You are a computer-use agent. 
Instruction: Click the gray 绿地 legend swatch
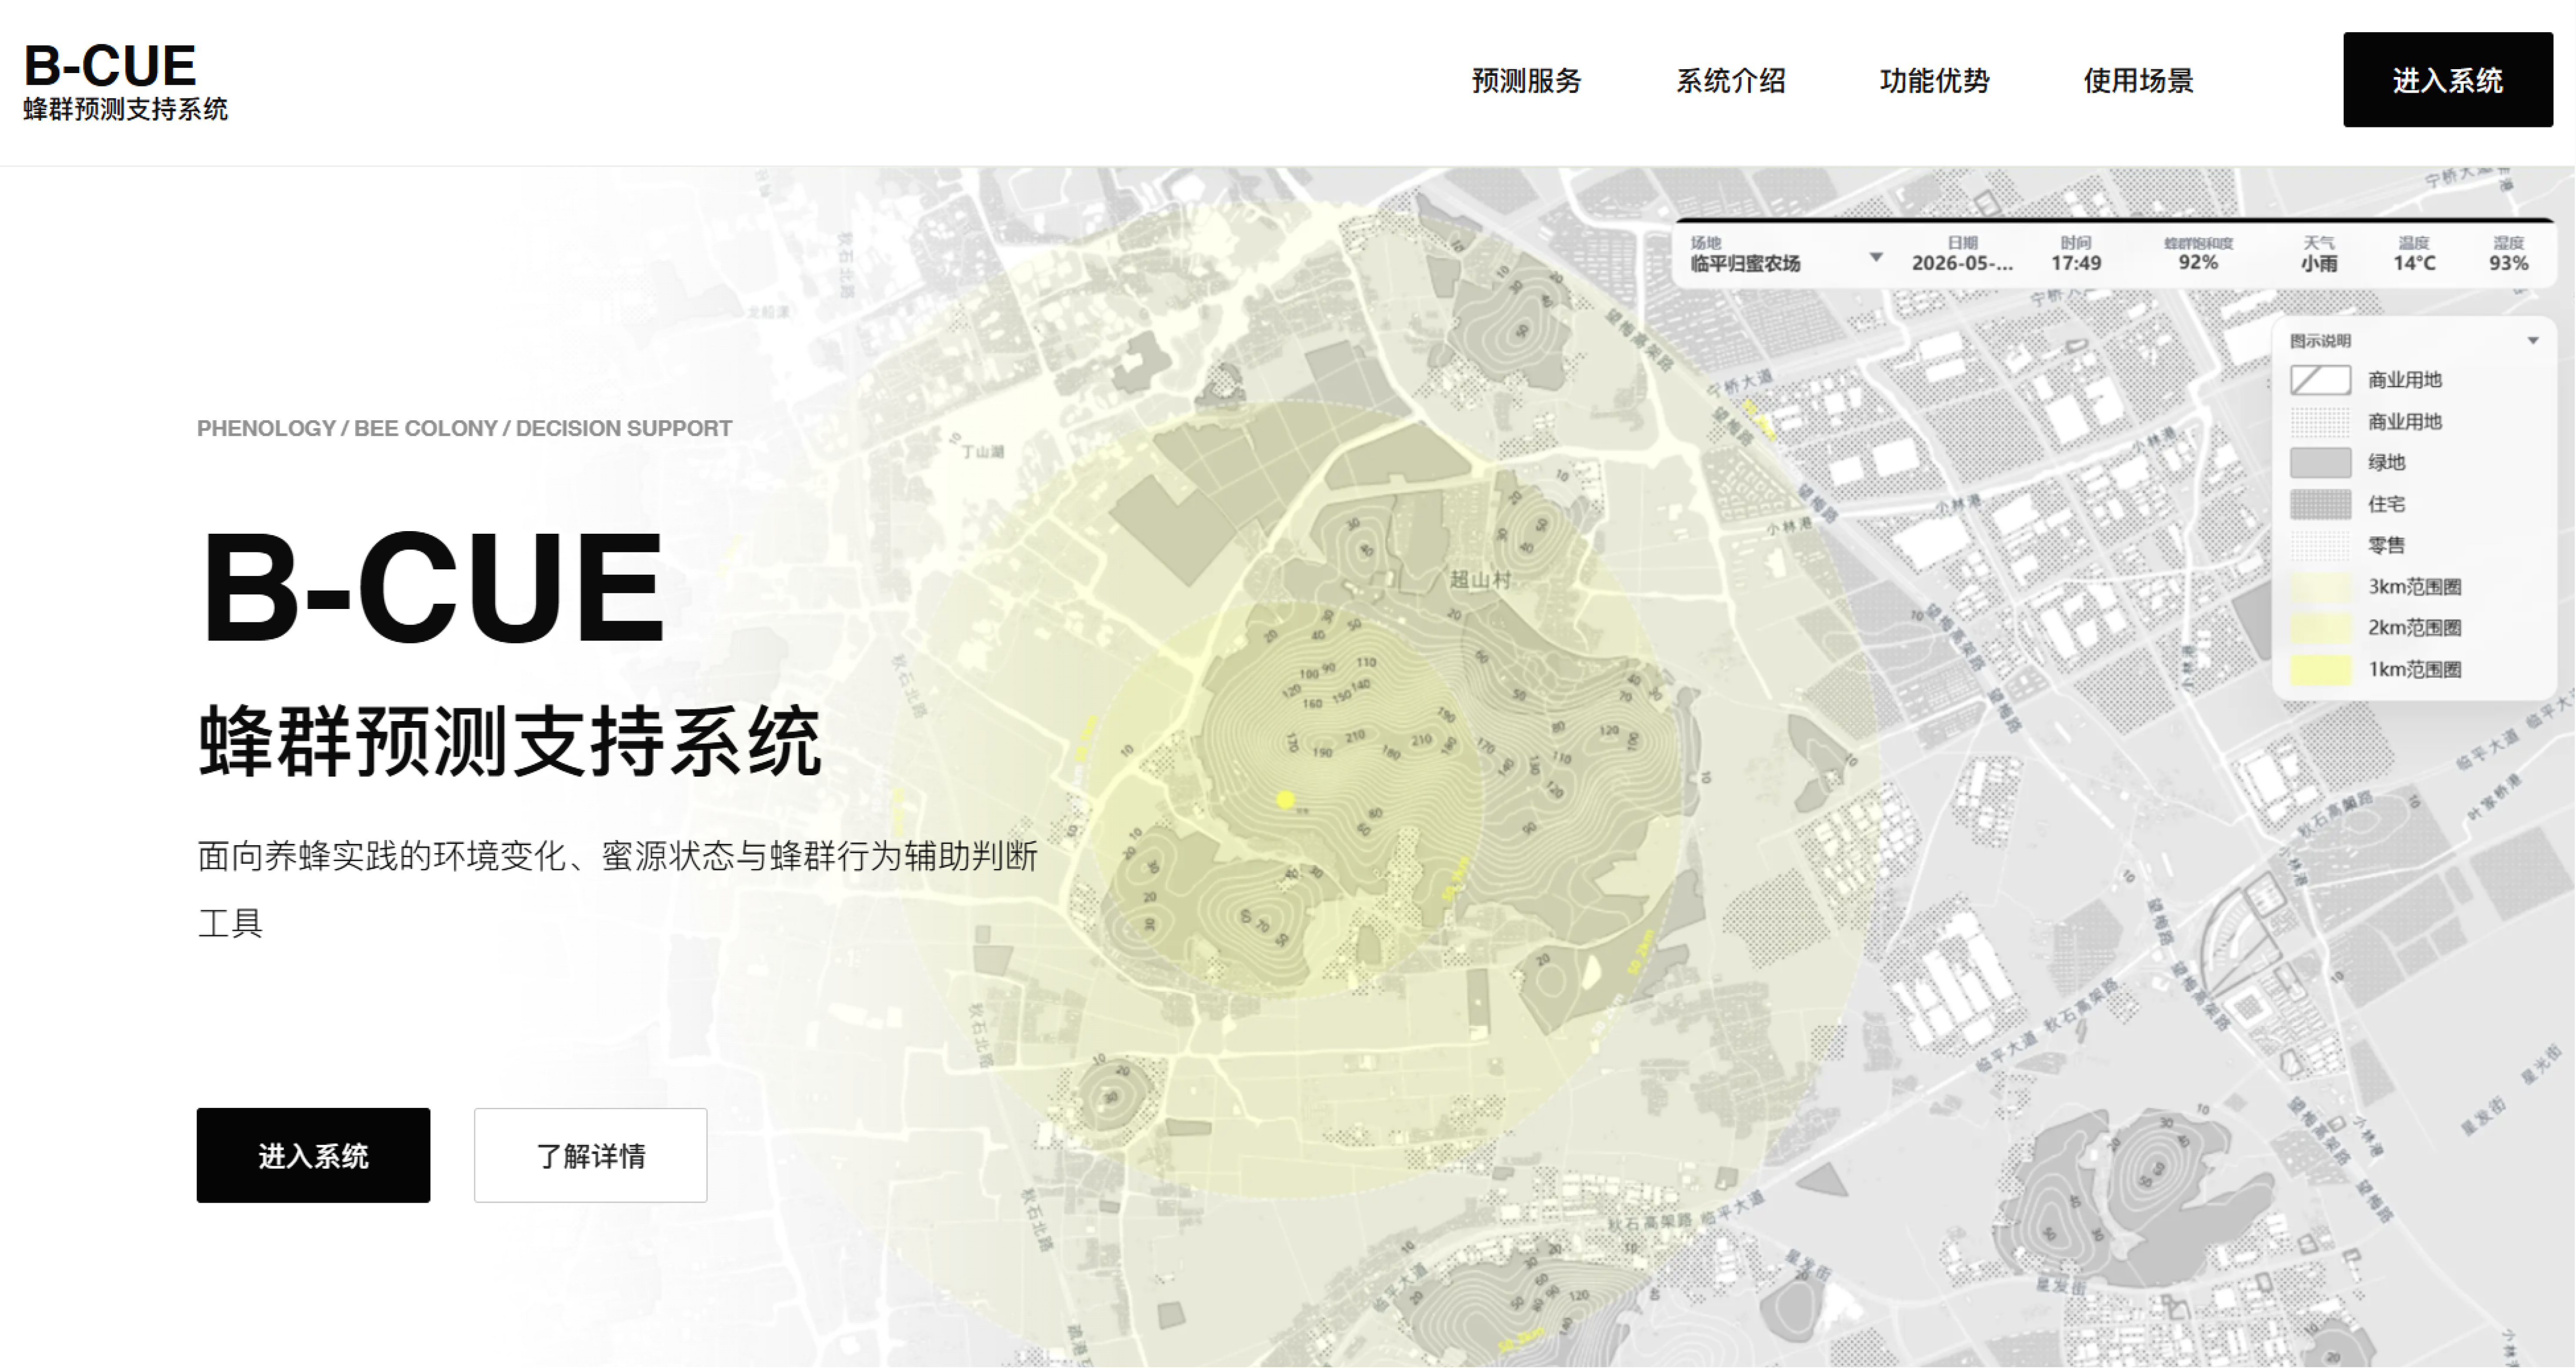2320,462
